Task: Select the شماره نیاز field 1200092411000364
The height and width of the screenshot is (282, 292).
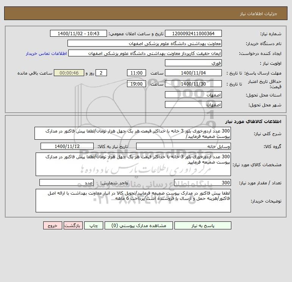Action: pyautogui.click(x=193, y=33)
